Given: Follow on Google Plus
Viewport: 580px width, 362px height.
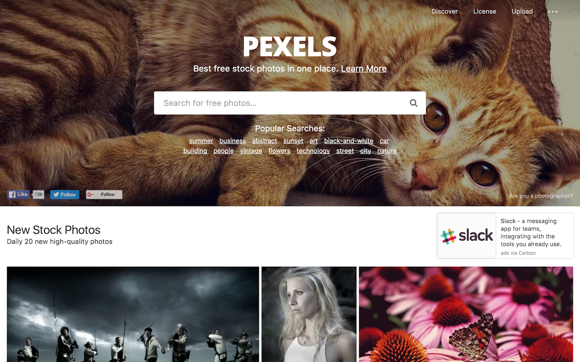Looking at the screenshot, I should pos(104,195).
